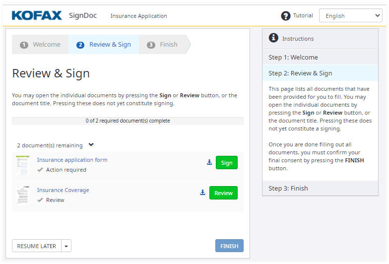Click the required documents progress bar

(x=128, y=121)
